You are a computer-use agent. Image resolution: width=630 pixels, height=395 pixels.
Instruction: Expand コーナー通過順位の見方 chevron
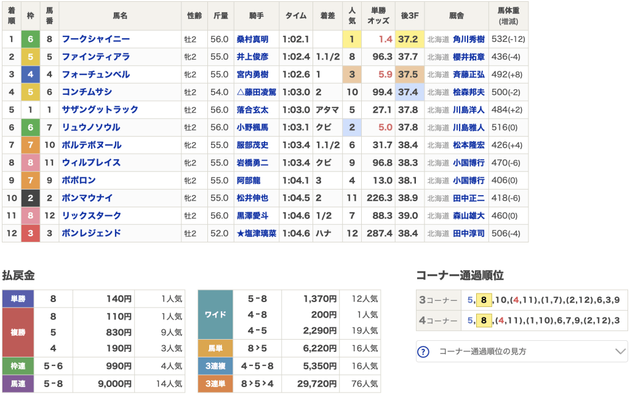(620, 351)
